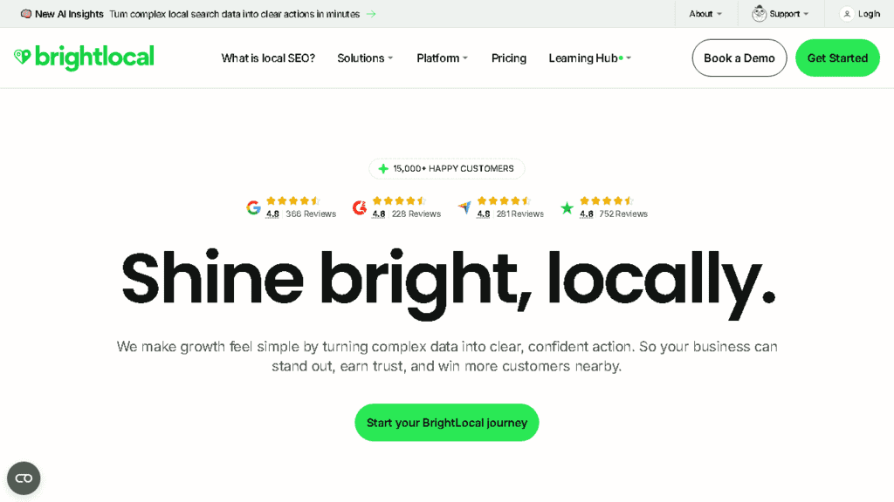The image size is (894, 502).
Task: Click the AI Insights brain icon
Action: point(25,14)
